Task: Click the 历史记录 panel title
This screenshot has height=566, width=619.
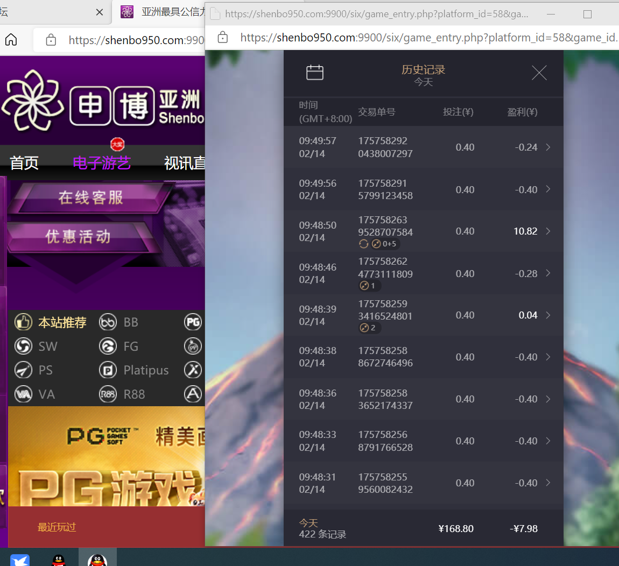Action: [423, 70]
